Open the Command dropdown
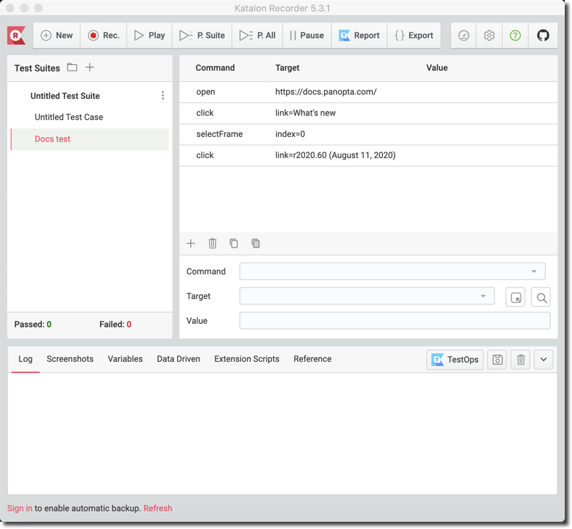This screenshot has height=529, width=572. (x=392, y=272)
